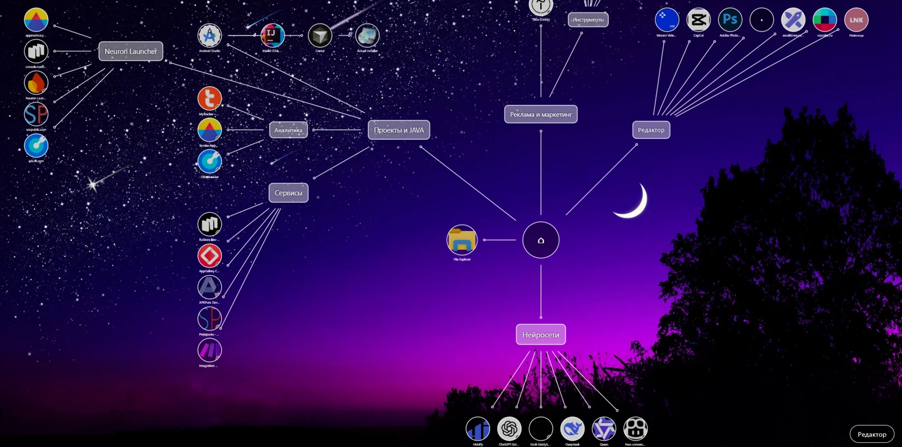The width and height of the screenshot is (902, 447).
Task: Select the Neuron Launcher group node
Action: 130,51
